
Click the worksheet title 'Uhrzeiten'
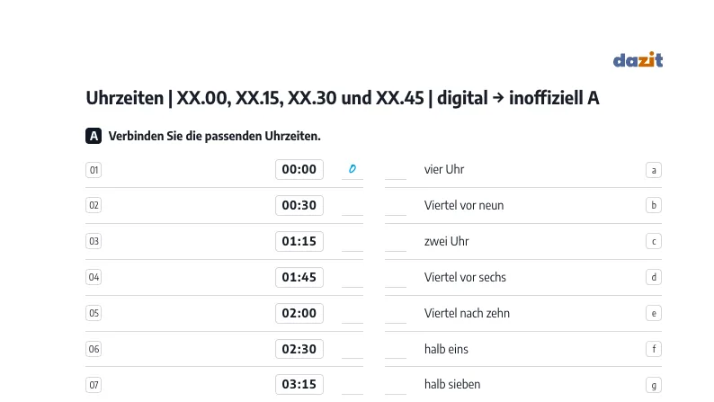click(x=125, y=98)
